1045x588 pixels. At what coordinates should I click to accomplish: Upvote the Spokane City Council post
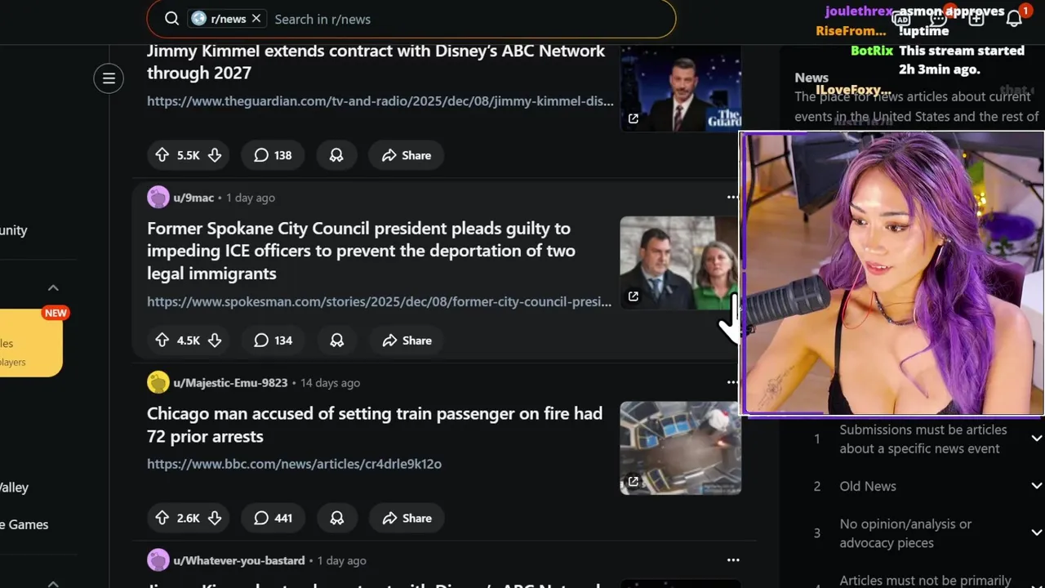(x=162, y=341)
